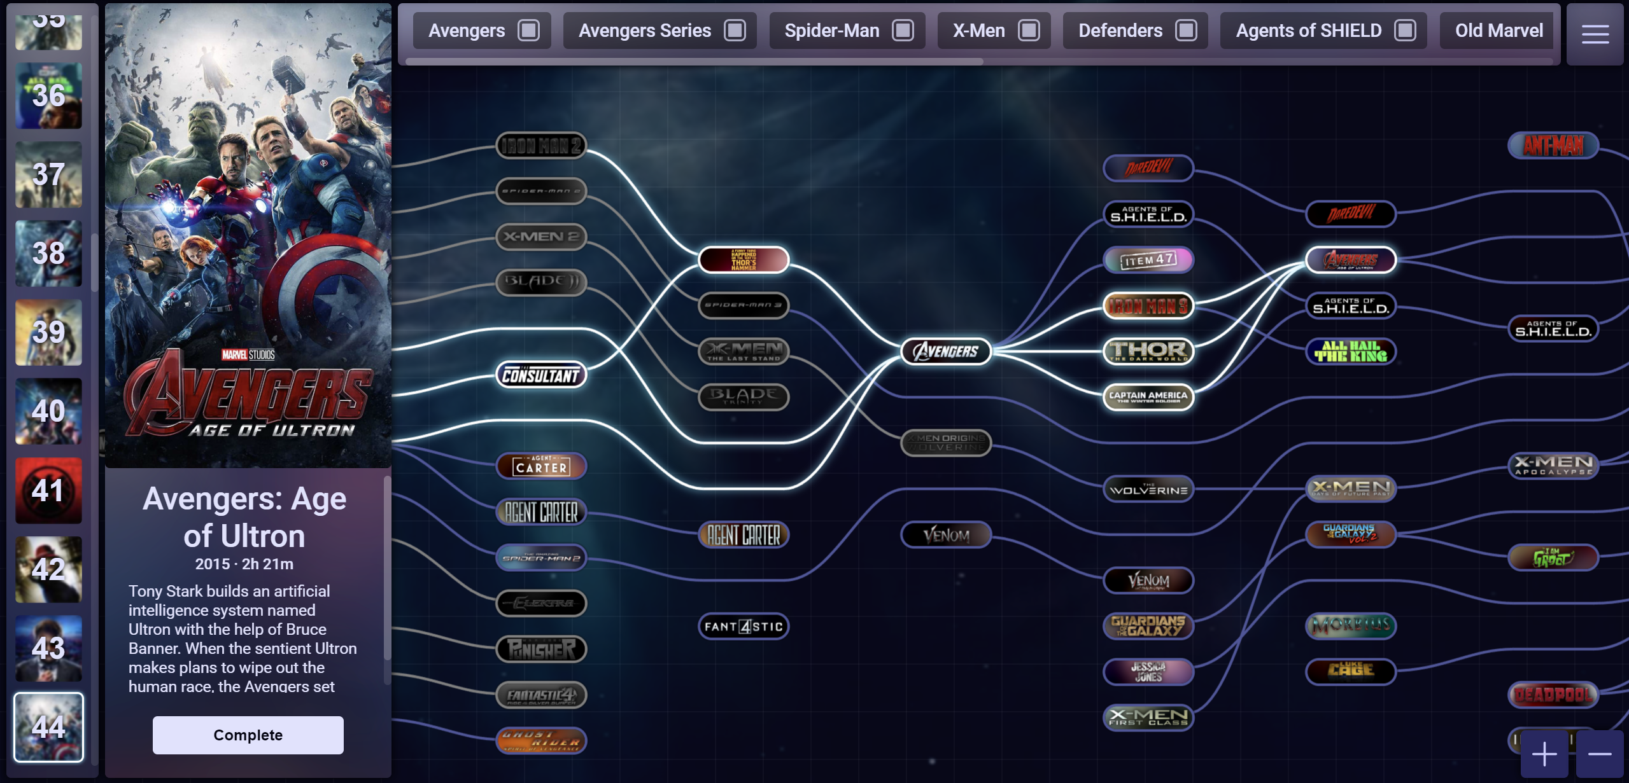Open the Thor's Hammer one-shot node
1629x783 pixels.
tap(744, 260)
